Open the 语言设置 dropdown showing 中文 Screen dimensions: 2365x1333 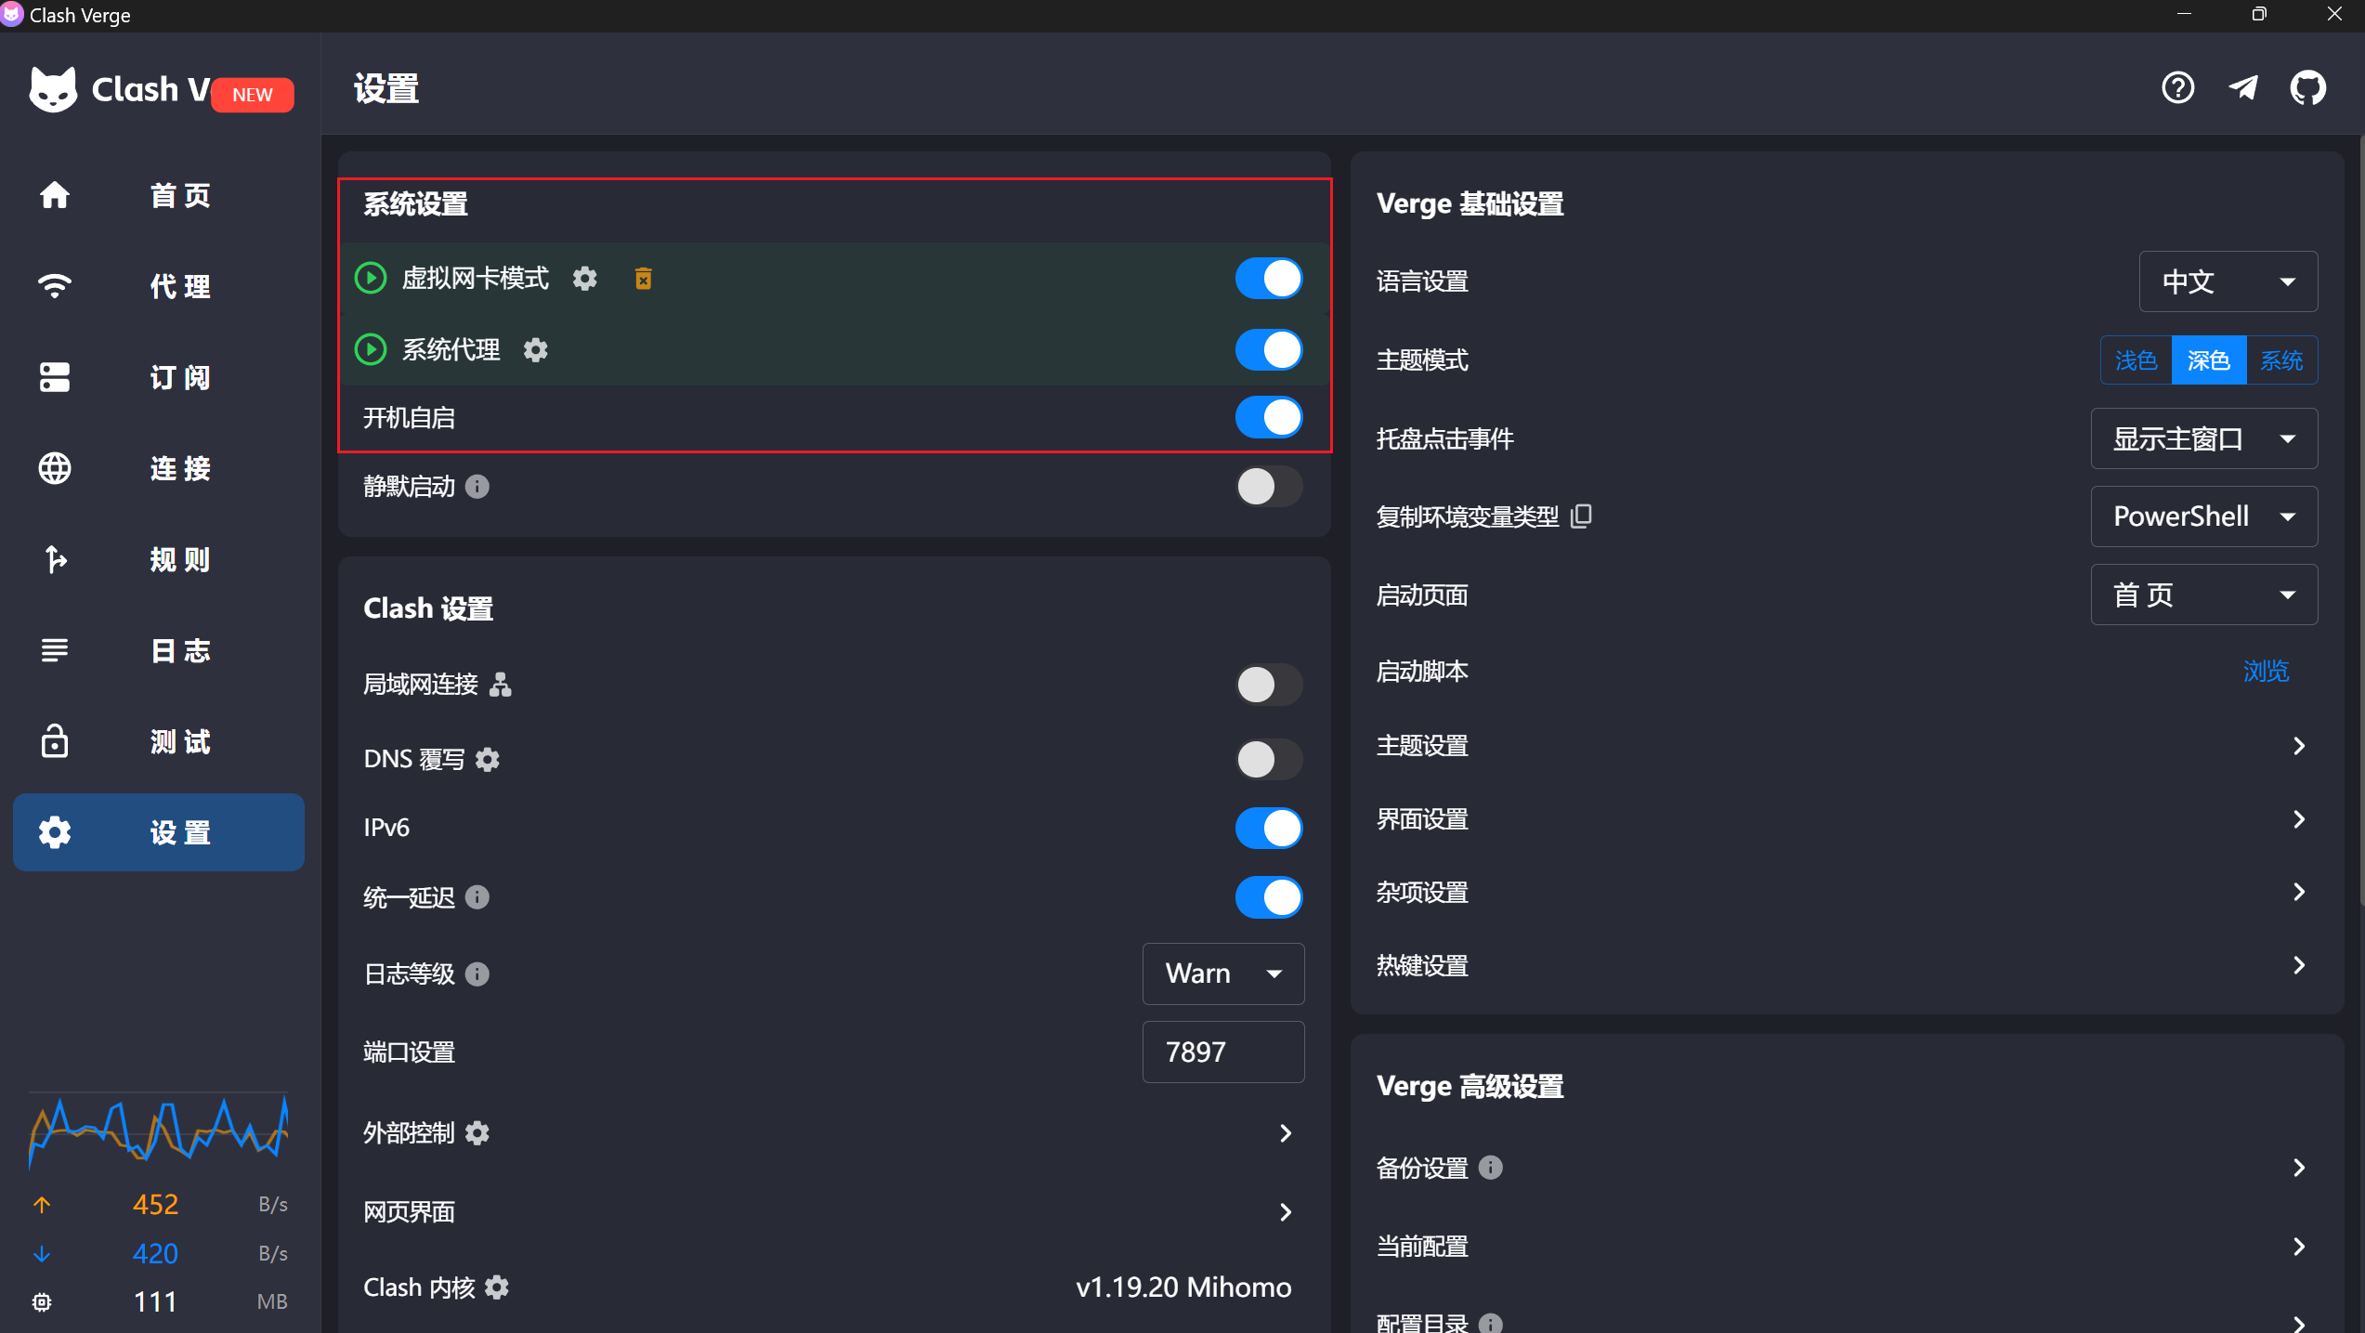click(2228, 281)
